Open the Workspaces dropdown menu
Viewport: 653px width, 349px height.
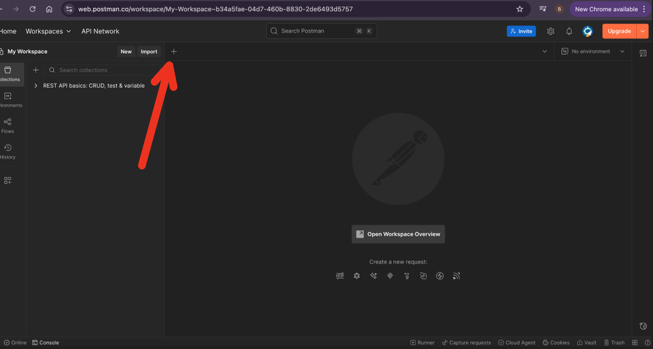pos(48,31)
